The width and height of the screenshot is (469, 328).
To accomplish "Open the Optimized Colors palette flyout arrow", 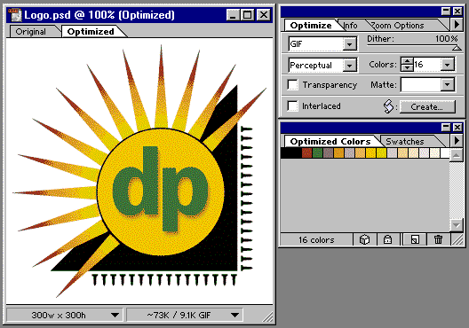I will (457, 140).
